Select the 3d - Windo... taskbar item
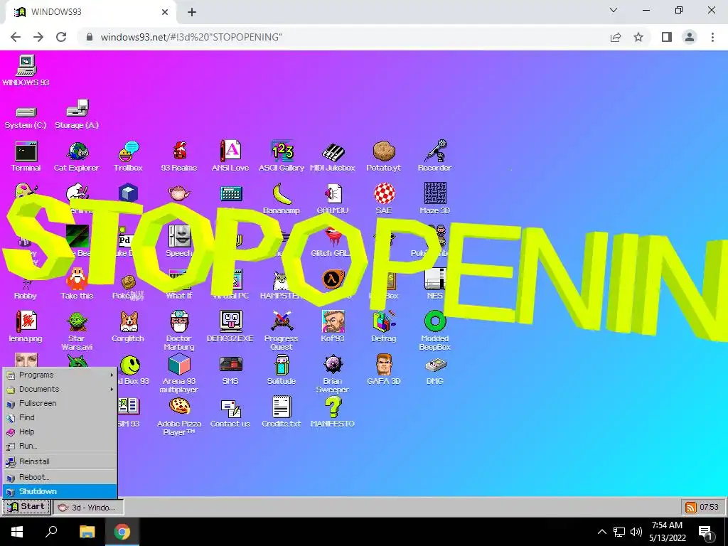Screen dimensions: 728x546 click(x=89, y=508)
